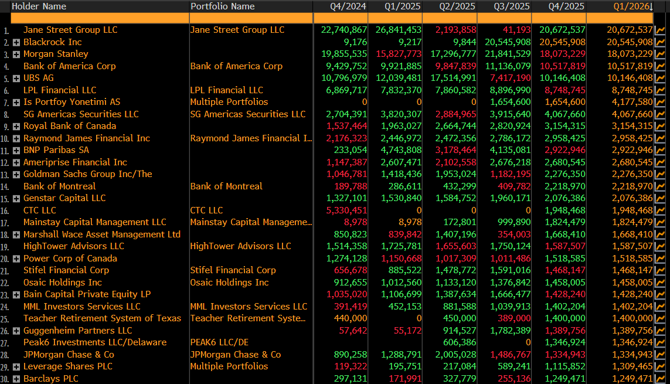Select Peak6 Investments LLC/Delaware holder name

95,342
